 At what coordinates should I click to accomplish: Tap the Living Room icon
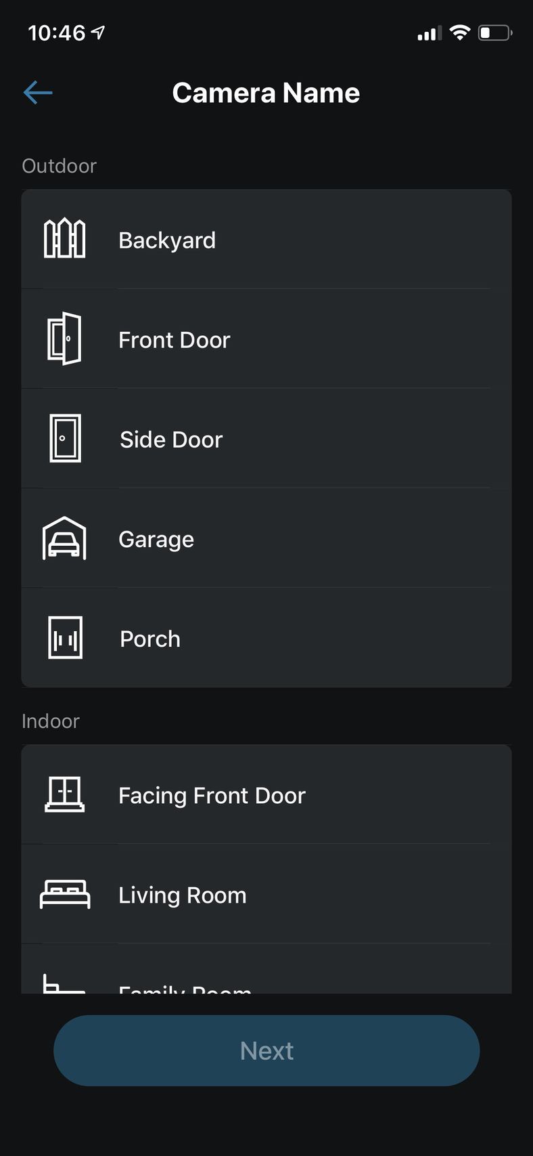point(65,894)
